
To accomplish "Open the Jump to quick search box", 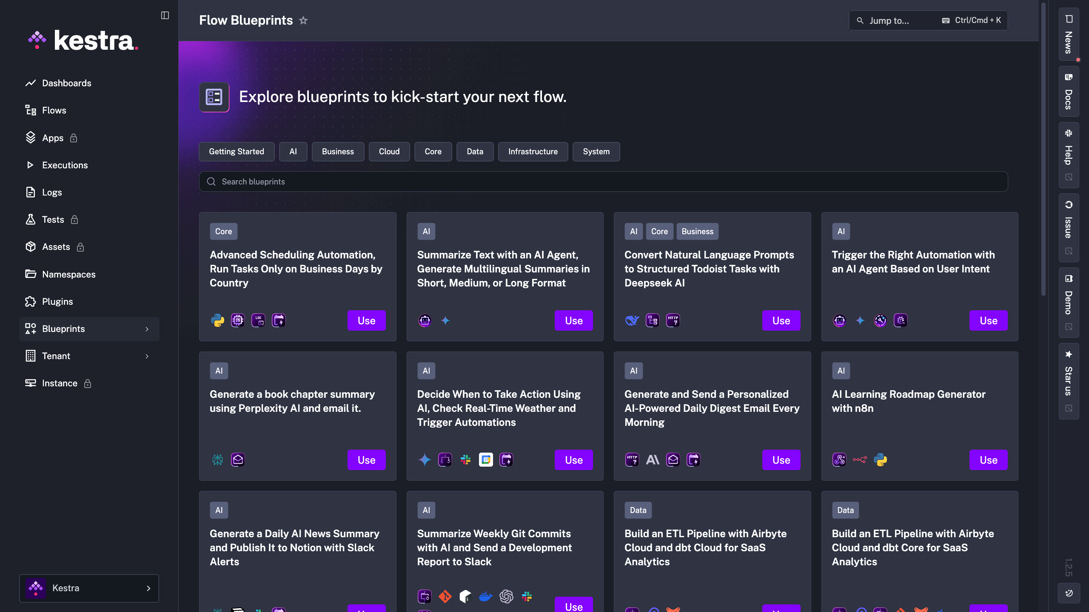I will coord(928,20).
